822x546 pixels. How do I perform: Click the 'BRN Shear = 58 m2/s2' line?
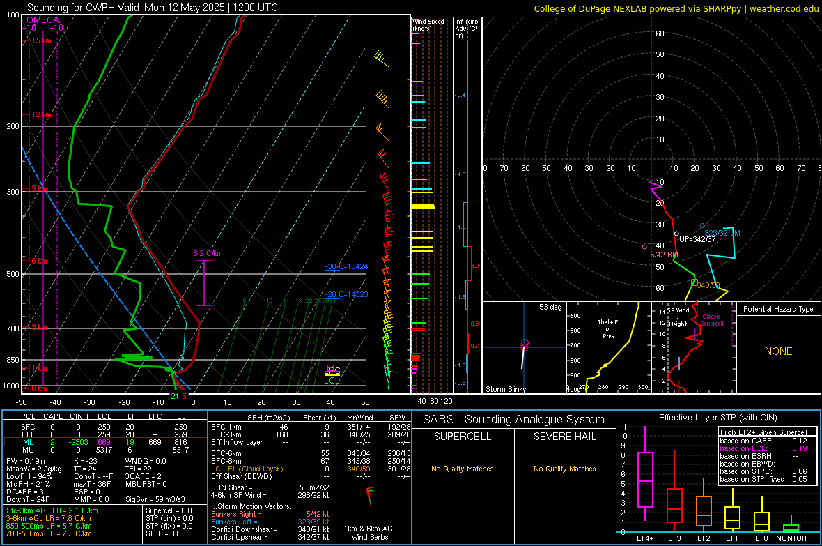click(x=270, y=487)
